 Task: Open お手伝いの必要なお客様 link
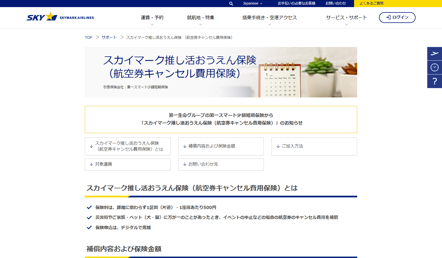[x=296, y=3]
